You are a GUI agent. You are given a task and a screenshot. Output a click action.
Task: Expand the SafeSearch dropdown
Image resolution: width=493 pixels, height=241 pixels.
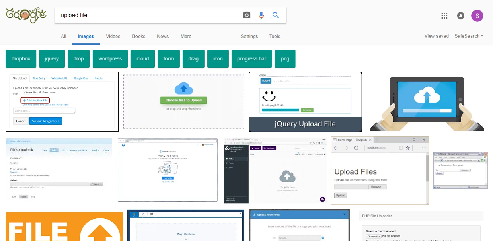click(x=469, y=36)
